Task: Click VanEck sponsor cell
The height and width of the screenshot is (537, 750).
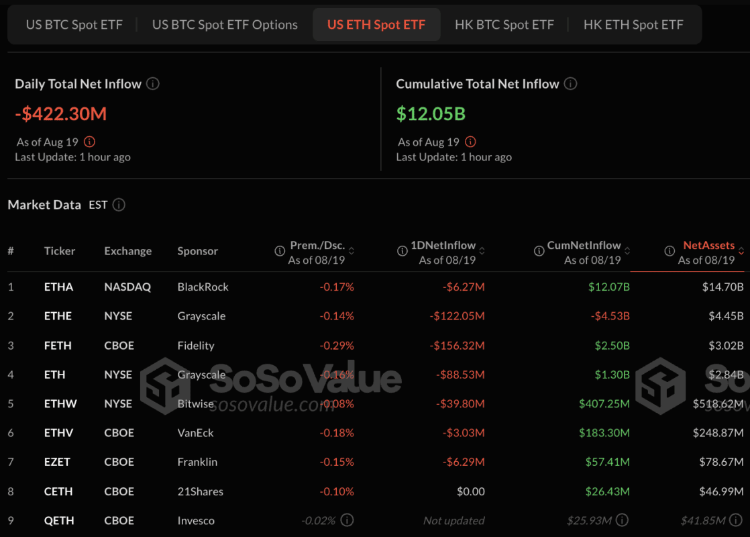Action: [x=196, y=433]
